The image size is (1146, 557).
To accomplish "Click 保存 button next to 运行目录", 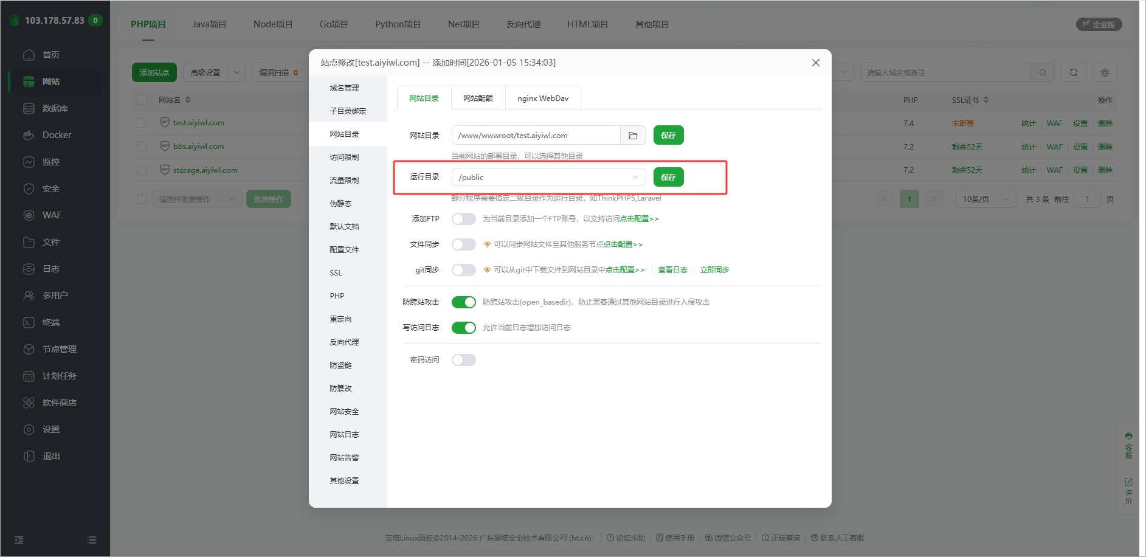I will tap(668, 178).
